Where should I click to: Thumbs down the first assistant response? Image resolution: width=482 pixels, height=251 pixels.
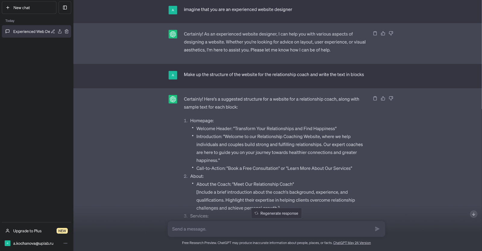(x=391, y=33)
